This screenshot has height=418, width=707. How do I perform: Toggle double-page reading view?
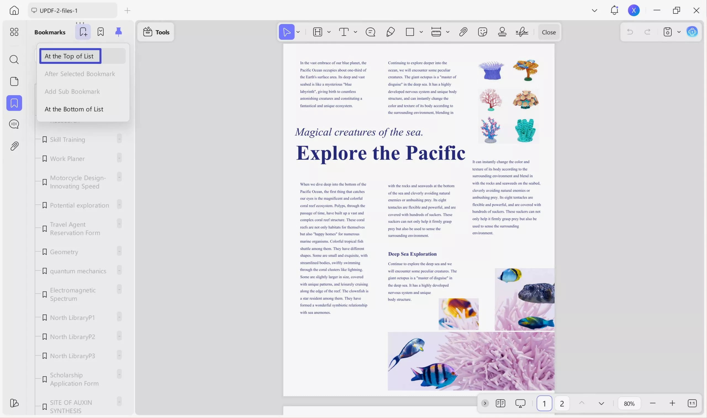(500, 403)
